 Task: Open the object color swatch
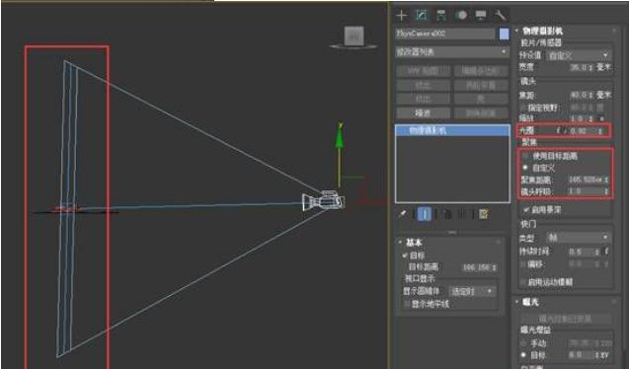click(504, 34)
